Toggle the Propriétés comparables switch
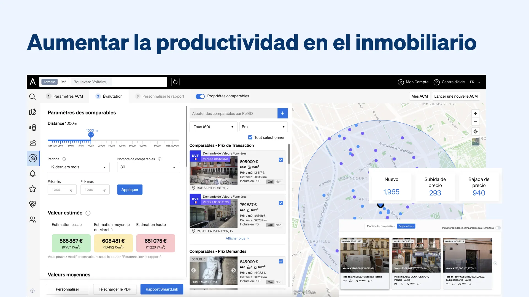Viewport: 529px width, 297px height. pyautogui.click(x=200, y=96)
